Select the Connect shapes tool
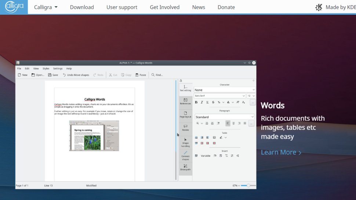The height and width of the screenshot is (200, 356). (x=185, y=156)
